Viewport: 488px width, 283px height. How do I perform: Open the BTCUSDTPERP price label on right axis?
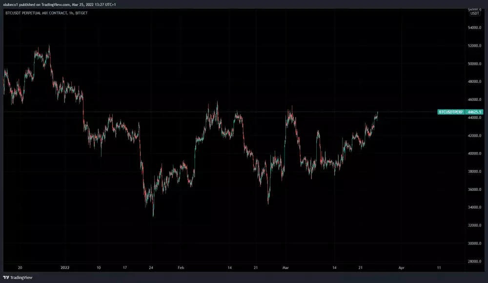tap(451, 111)
